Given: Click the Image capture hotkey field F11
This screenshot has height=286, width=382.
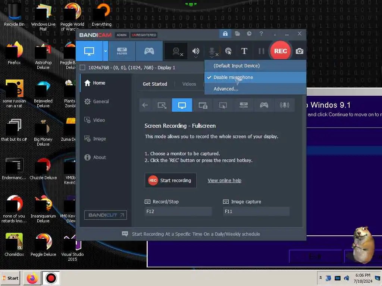Looking at the screenshot, I should coord(256,212).
